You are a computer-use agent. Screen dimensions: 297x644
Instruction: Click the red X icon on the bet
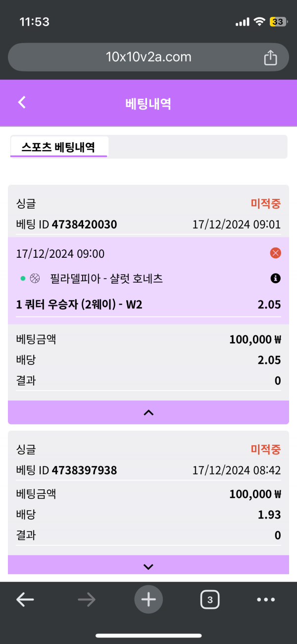coord(276,253)
